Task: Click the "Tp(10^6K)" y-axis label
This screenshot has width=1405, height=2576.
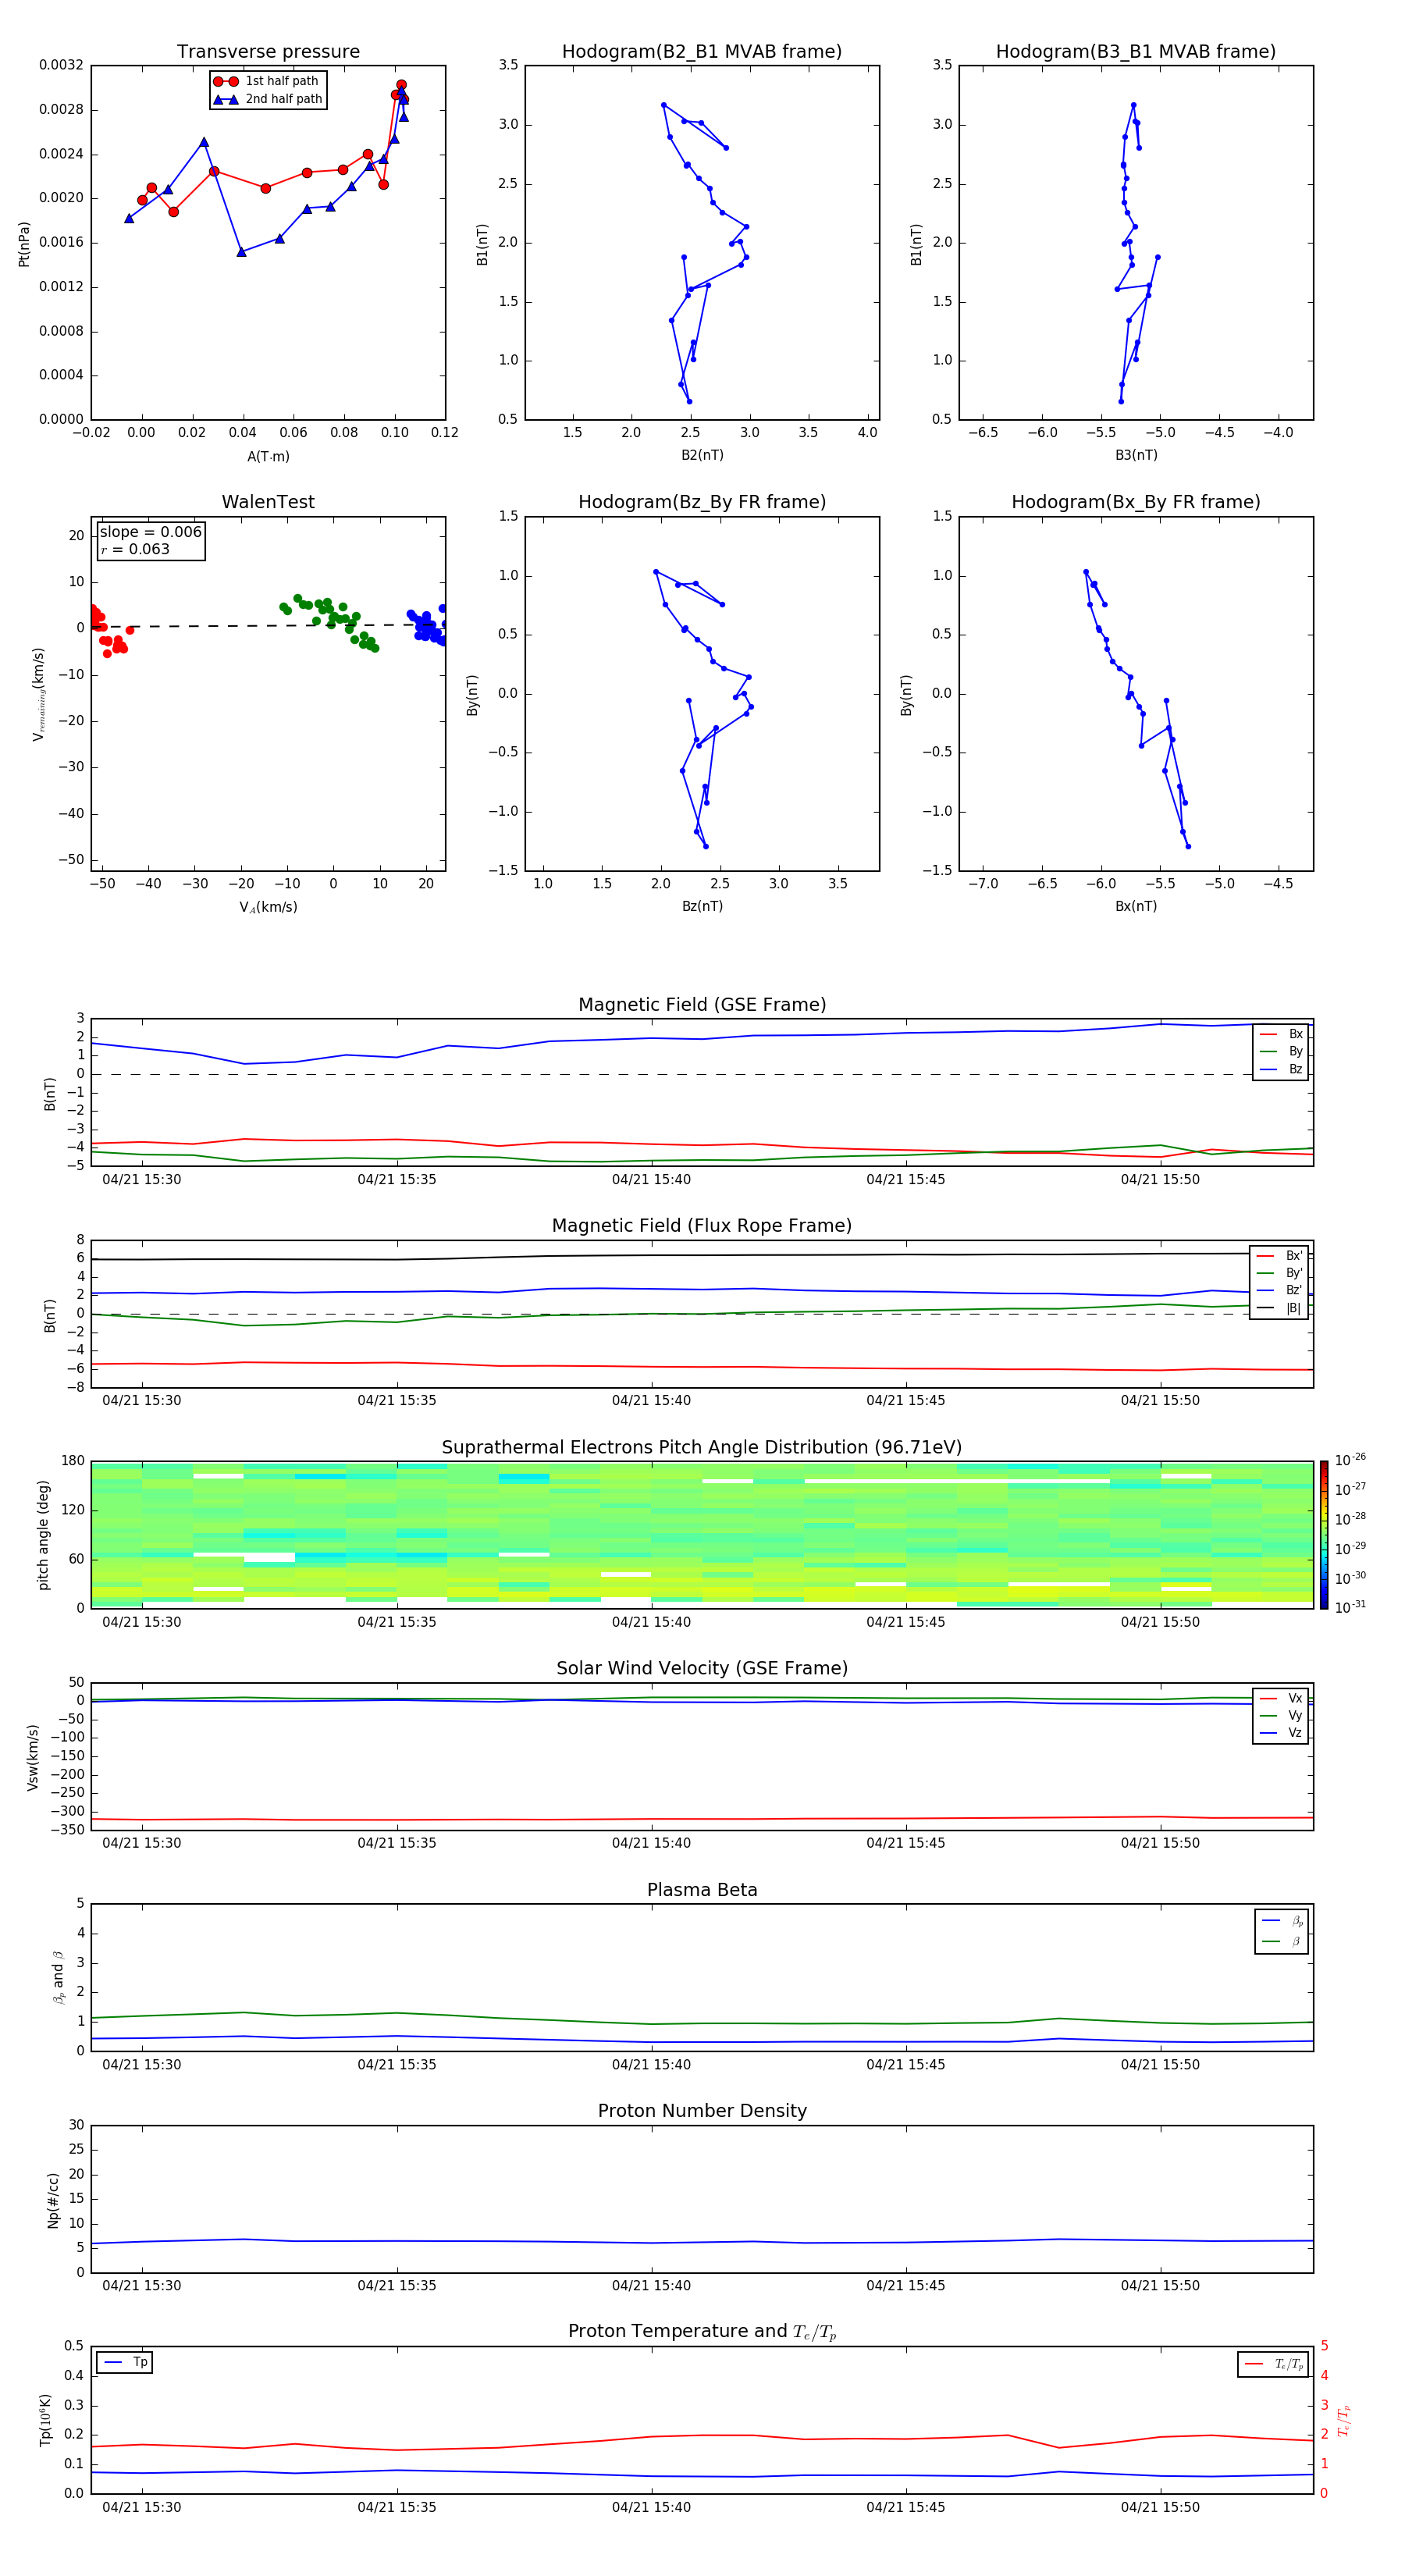Action: (45, 2420)
